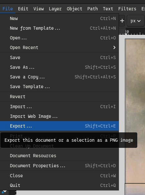Screen dimensions: 145x195
Task: Choose Save in the File menu
Action: [59, 57]
